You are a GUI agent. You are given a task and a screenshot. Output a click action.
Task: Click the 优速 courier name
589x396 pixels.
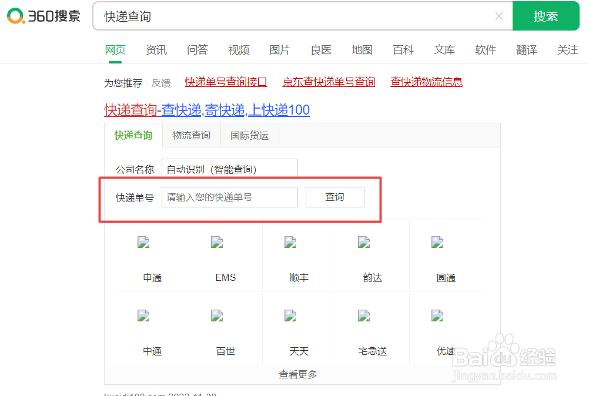point(446,351)
